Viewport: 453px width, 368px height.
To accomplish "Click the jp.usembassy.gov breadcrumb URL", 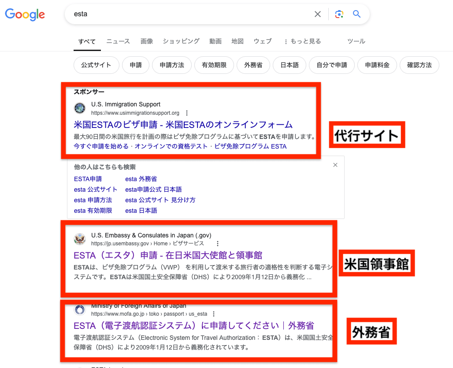I will coord(148,244).
